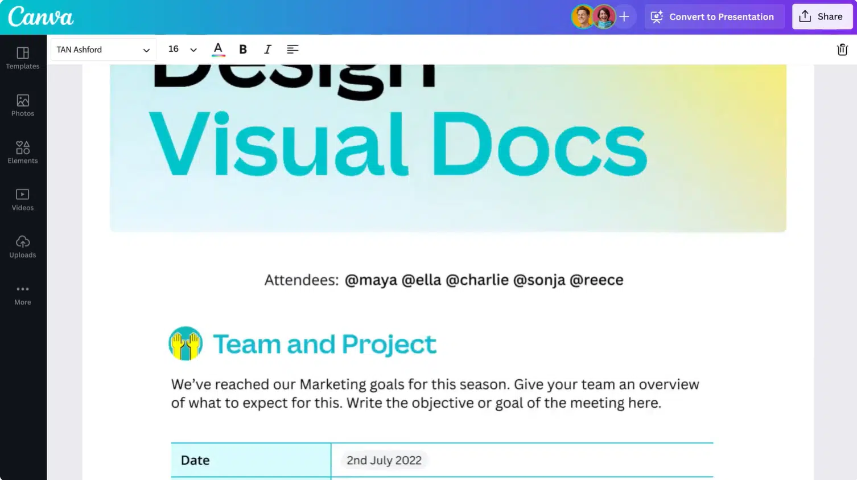The width and height of the screenshot is (857, 480).
Task: Click the 2nd July 2022 date chip
Action: (x=384, y=460)
